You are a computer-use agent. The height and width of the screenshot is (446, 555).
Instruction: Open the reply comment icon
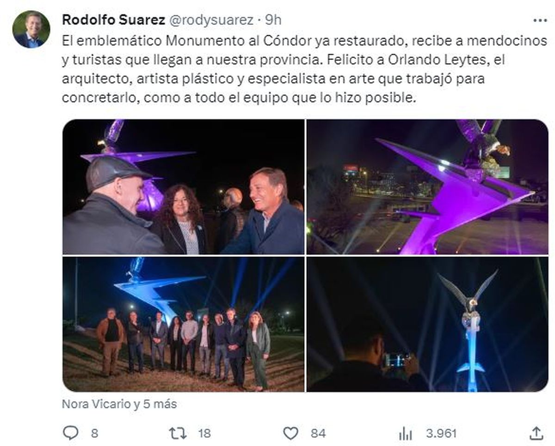pyautogui.click(x=70, y=433)
